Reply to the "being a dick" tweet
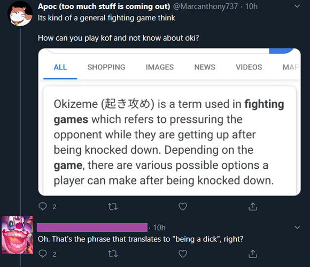 coord(43,254)
